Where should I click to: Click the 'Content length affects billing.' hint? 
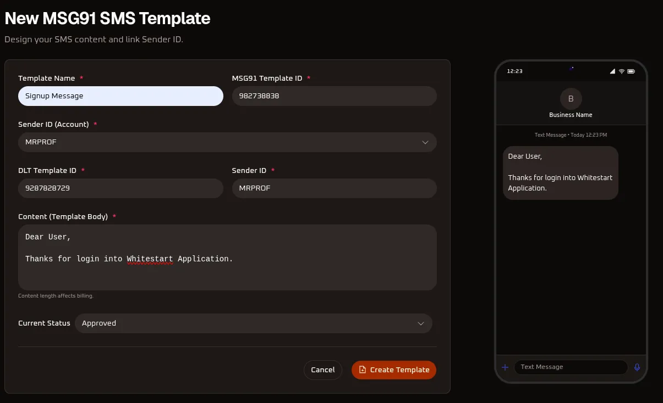tap(56, 296)
